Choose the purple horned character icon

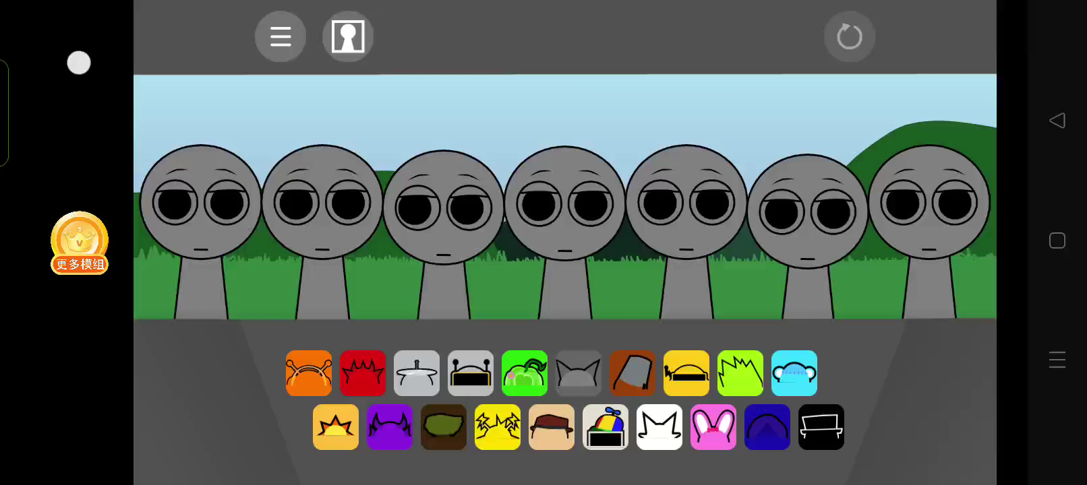click(390, 427)
